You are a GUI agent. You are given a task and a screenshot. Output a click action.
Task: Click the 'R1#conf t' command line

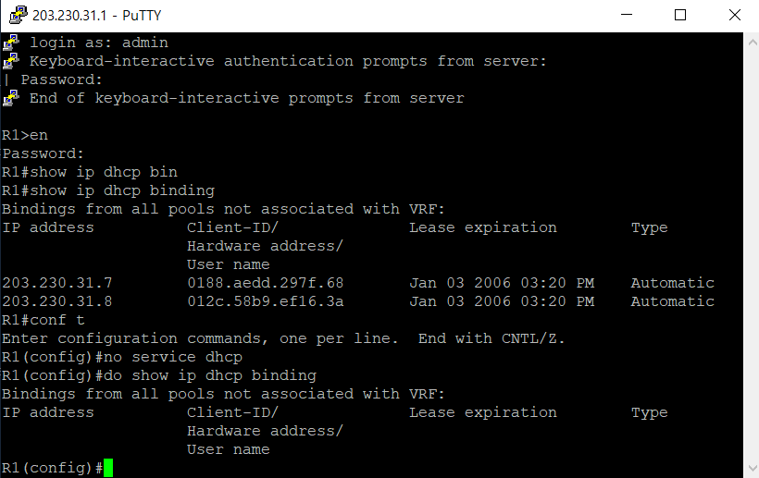(x=44, y=320)
